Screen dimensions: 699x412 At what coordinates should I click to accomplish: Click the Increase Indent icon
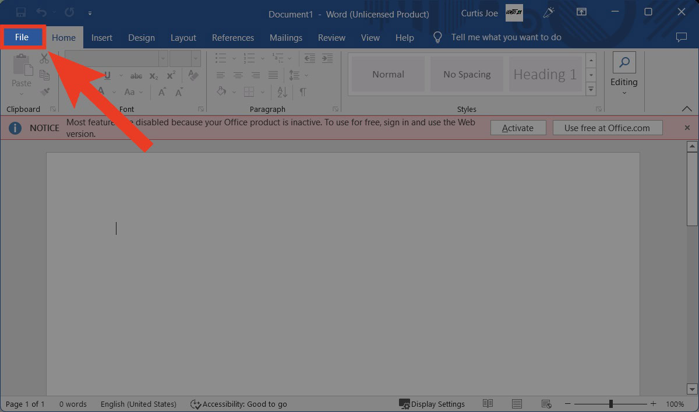tap(327, 58)
